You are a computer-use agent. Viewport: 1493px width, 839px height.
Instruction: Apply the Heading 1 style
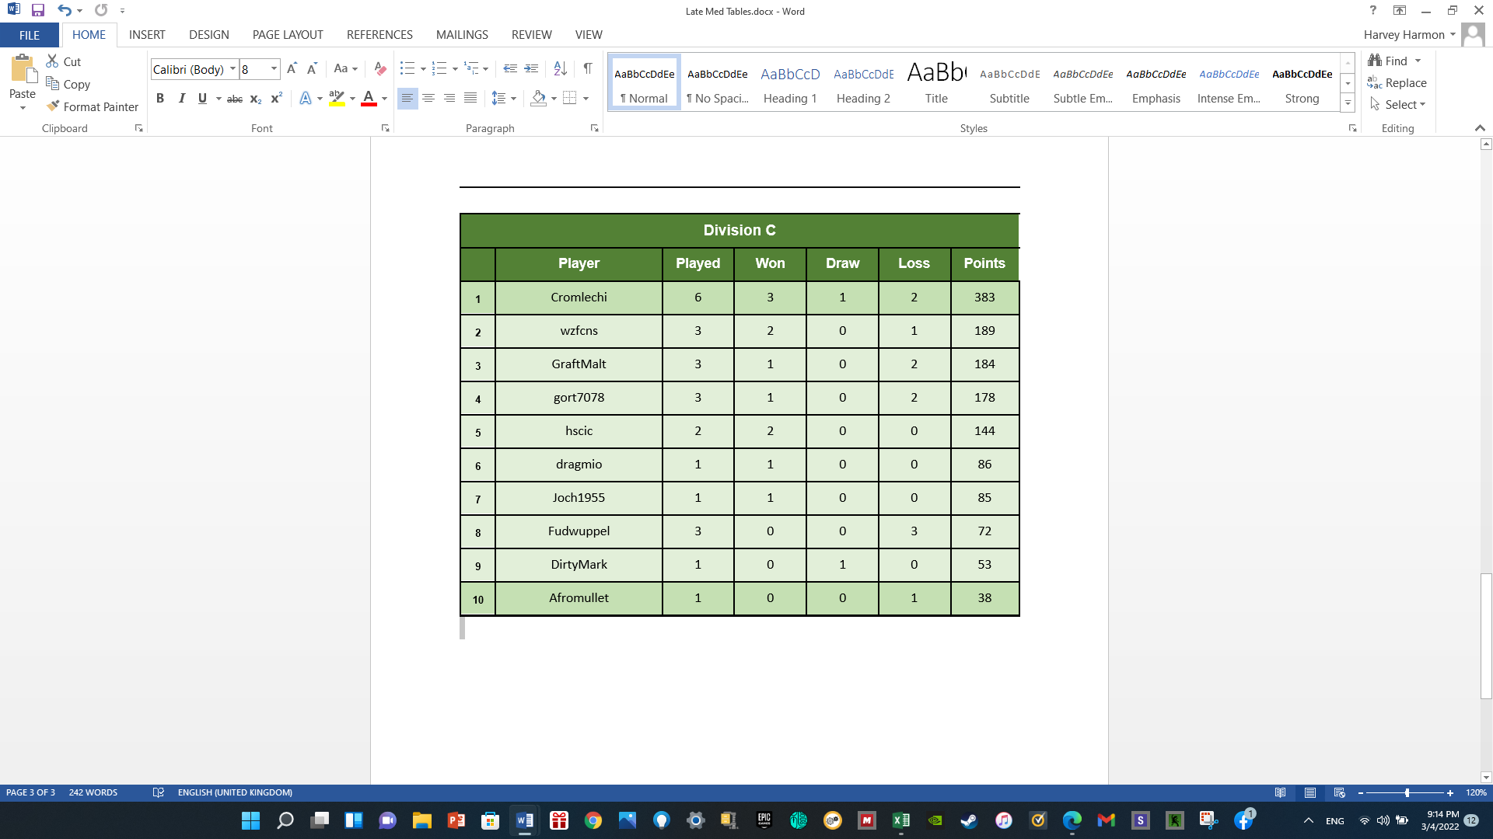790,83
